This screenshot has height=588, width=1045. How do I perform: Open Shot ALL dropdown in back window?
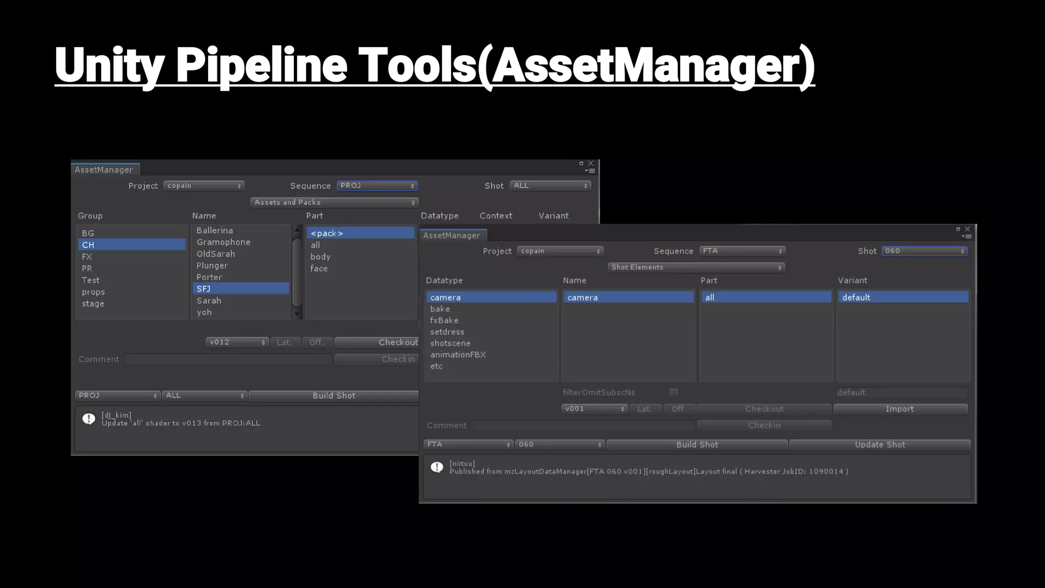tap(551, 186)
